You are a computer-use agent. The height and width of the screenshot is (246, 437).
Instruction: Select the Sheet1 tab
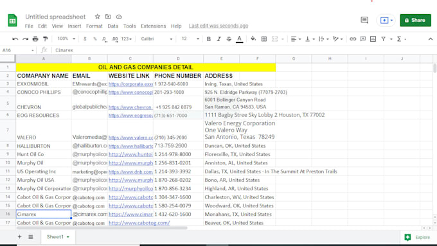pos(58,237)
